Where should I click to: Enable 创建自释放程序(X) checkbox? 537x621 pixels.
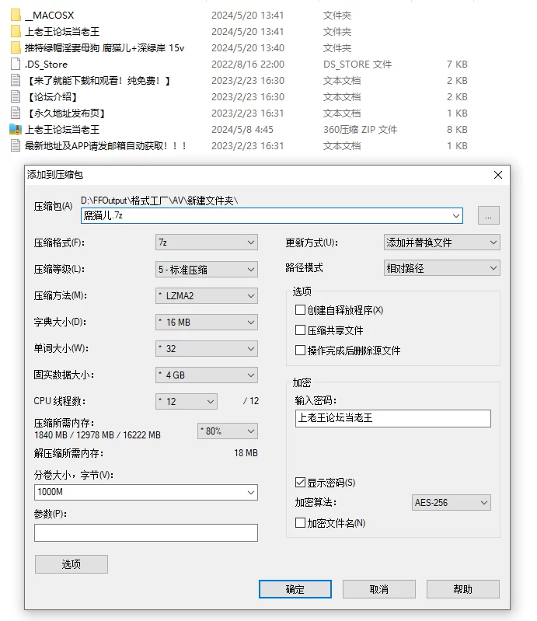click(x=300, y=309)
